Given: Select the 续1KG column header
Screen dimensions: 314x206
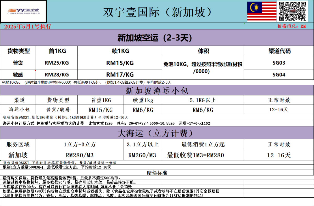Looking at the screenshot, I should tap(120, 51).
